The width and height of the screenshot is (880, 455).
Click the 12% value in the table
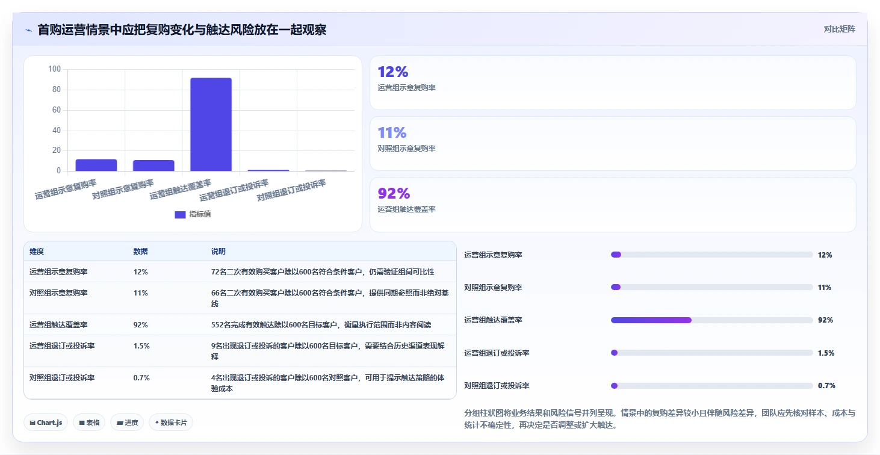pos(141,272)
